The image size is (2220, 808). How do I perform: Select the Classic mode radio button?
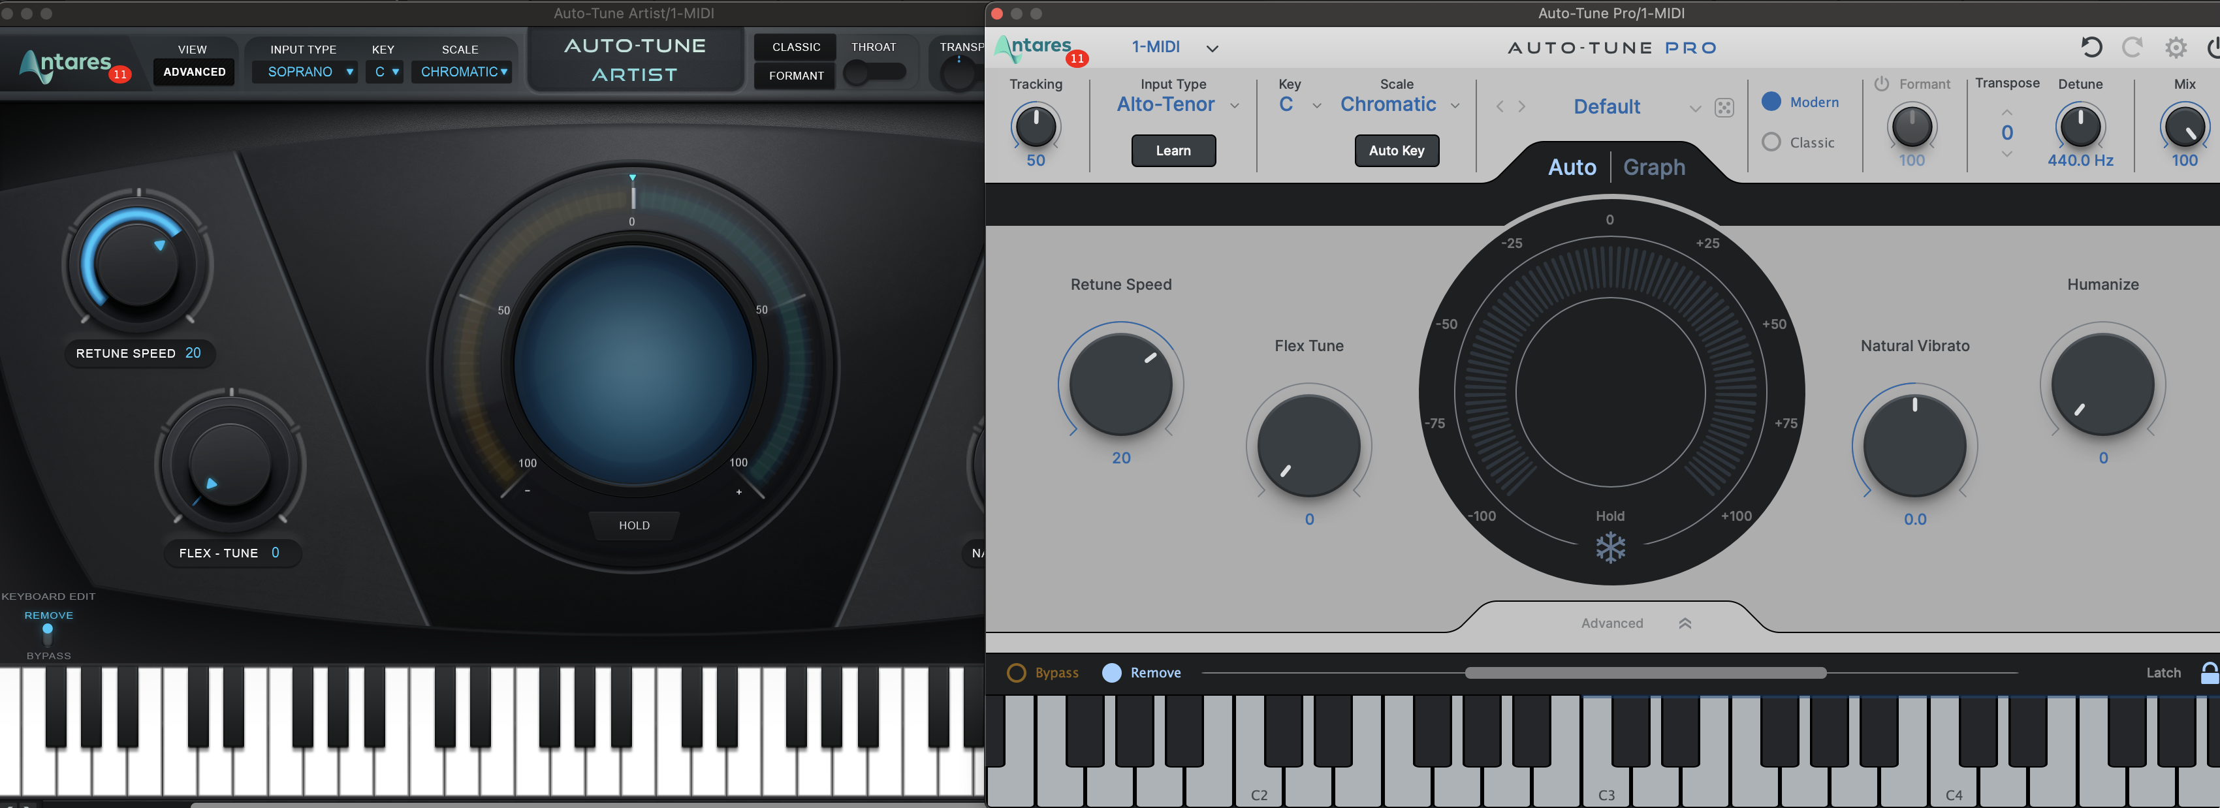pyautogui.click(x=1771, y=142)
